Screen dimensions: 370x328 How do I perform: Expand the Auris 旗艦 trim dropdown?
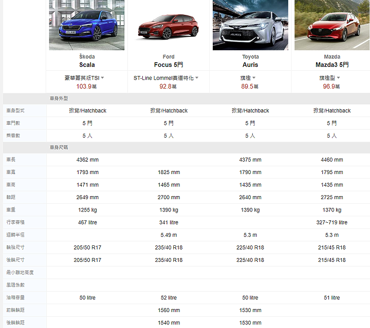click(x=248, y=78)
